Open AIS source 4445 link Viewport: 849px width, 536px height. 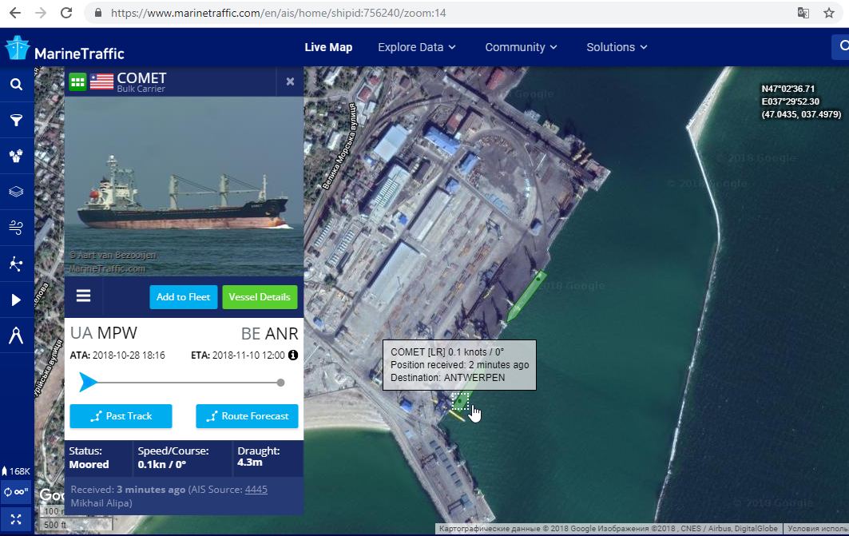pos(256,489)
